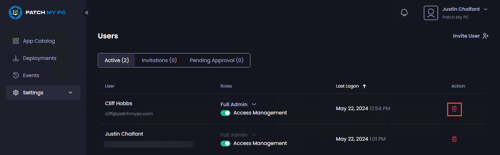The height and width of the screenshot is (155, 500).
Task: Click the Patch My PC logo
Action: [x=37, y=13]
